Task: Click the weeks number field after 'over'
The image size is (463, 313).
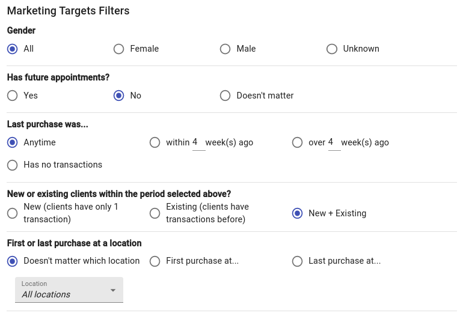Action: (x=334, y=142)
